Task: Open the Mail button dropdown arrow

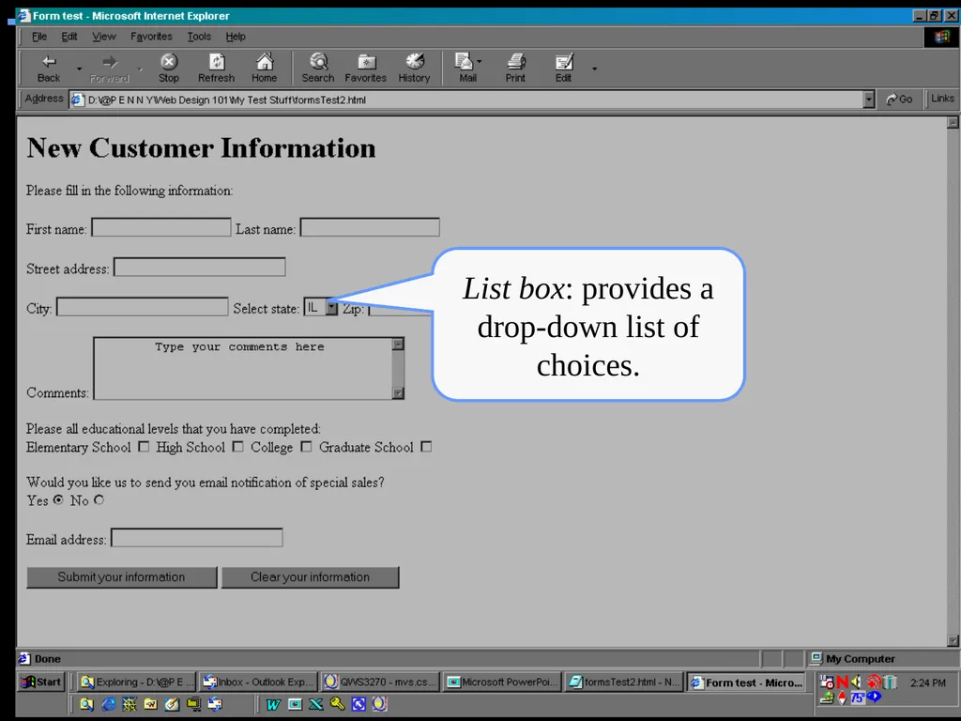Action: point(480,61)
